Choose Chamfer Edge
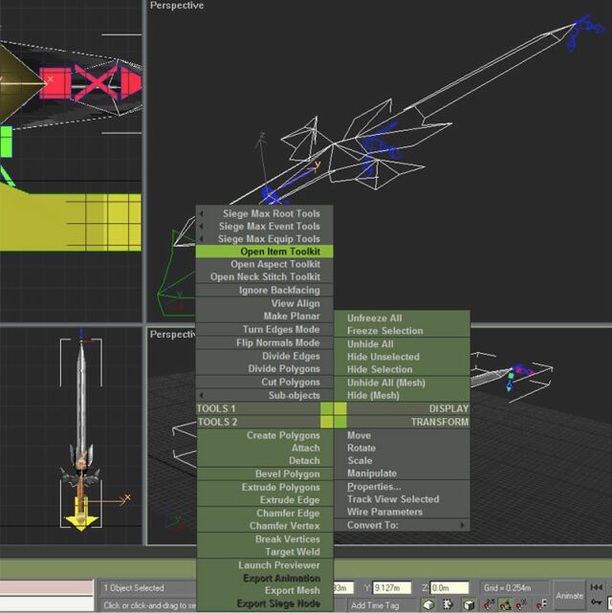612x613 pixels. 265,513
